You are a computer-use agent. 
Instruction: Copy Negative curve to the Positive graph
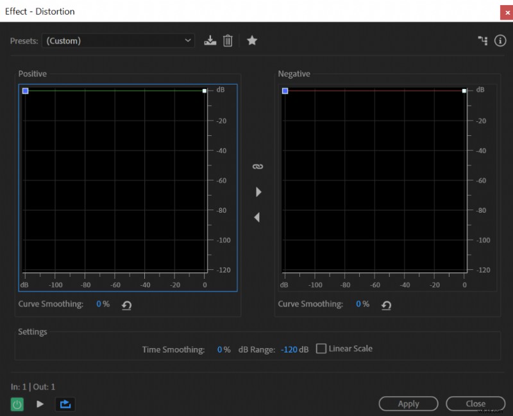(x=256, y=217)
